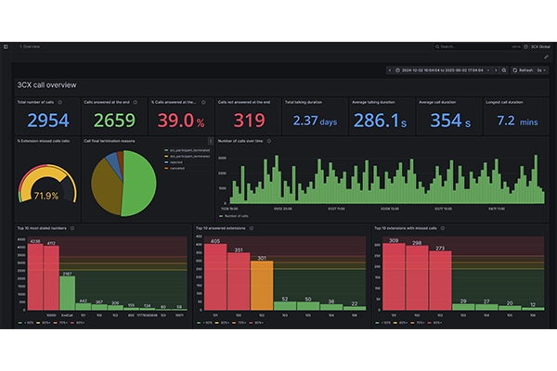Viewport: 557px width, 371px height.
Task: Open the Overview breadcrumb item
Action: [x=31, y=45]
